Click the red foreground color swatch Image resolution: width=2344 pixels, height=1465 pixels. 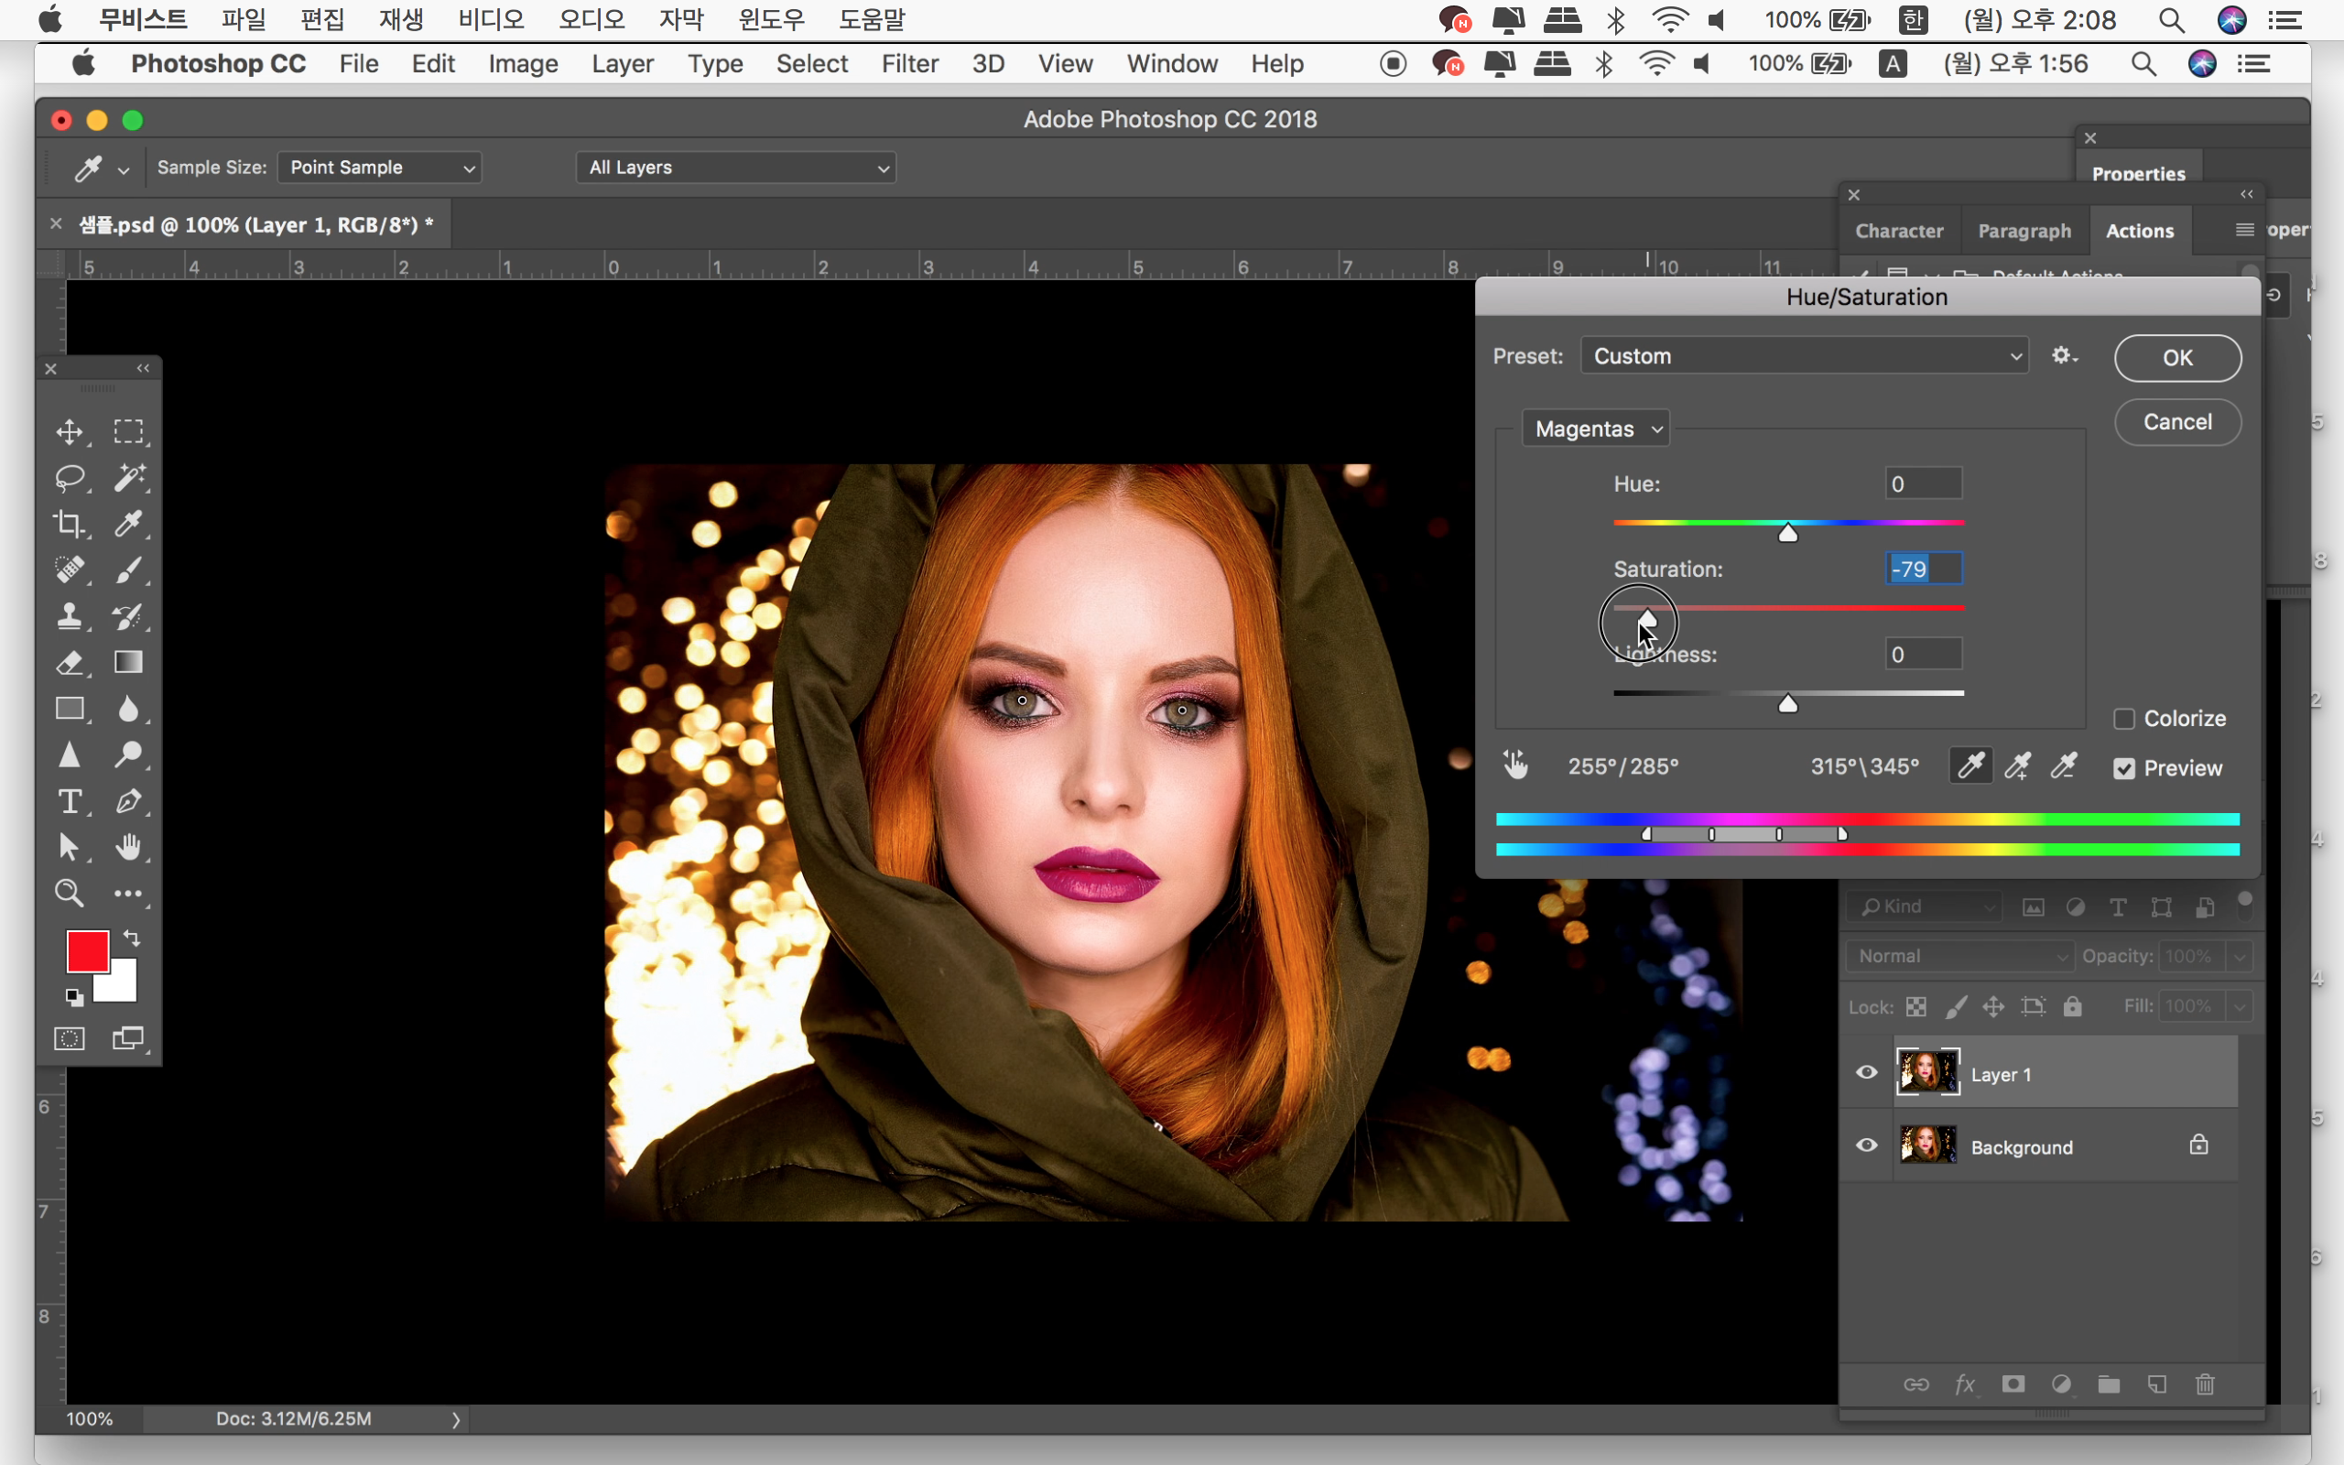point(86,950)
